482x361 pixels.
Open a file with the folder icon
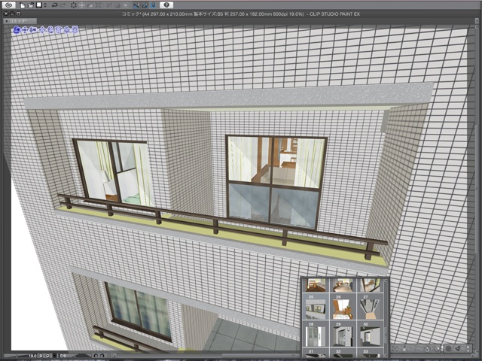[x=30, y=5]
